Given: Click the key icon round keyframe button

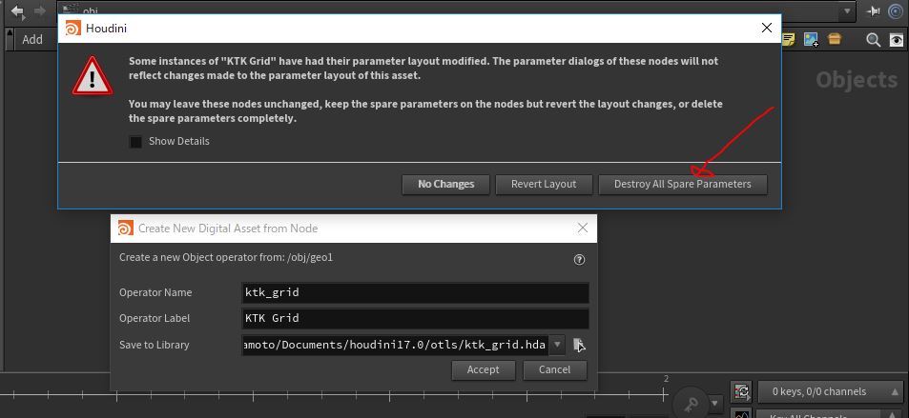Looking at the screenshot, I should [x=691, y=402].
